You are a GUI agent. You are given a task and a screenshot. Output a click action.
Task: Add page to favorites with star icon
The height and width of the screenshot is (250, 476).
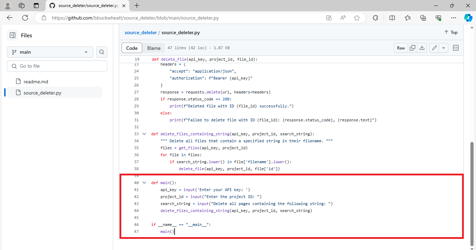click(356, 17)
